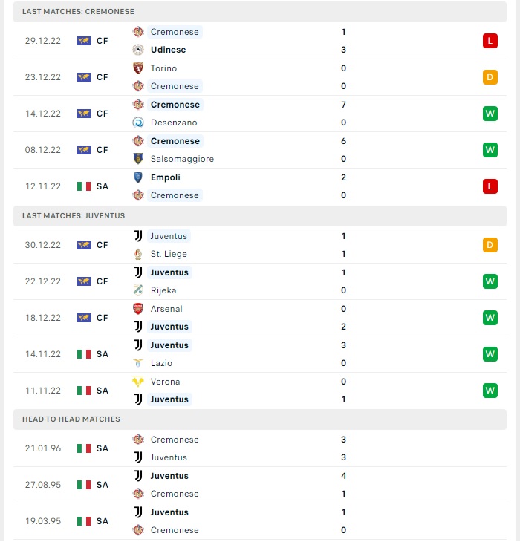
Task: Click the red L badge for Cremonese-Udinese
Action: (x=490, y=41)
